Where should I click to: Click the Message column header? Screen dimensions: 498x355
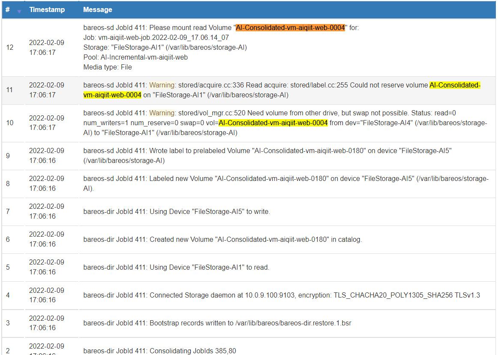[x=98, y=9]
